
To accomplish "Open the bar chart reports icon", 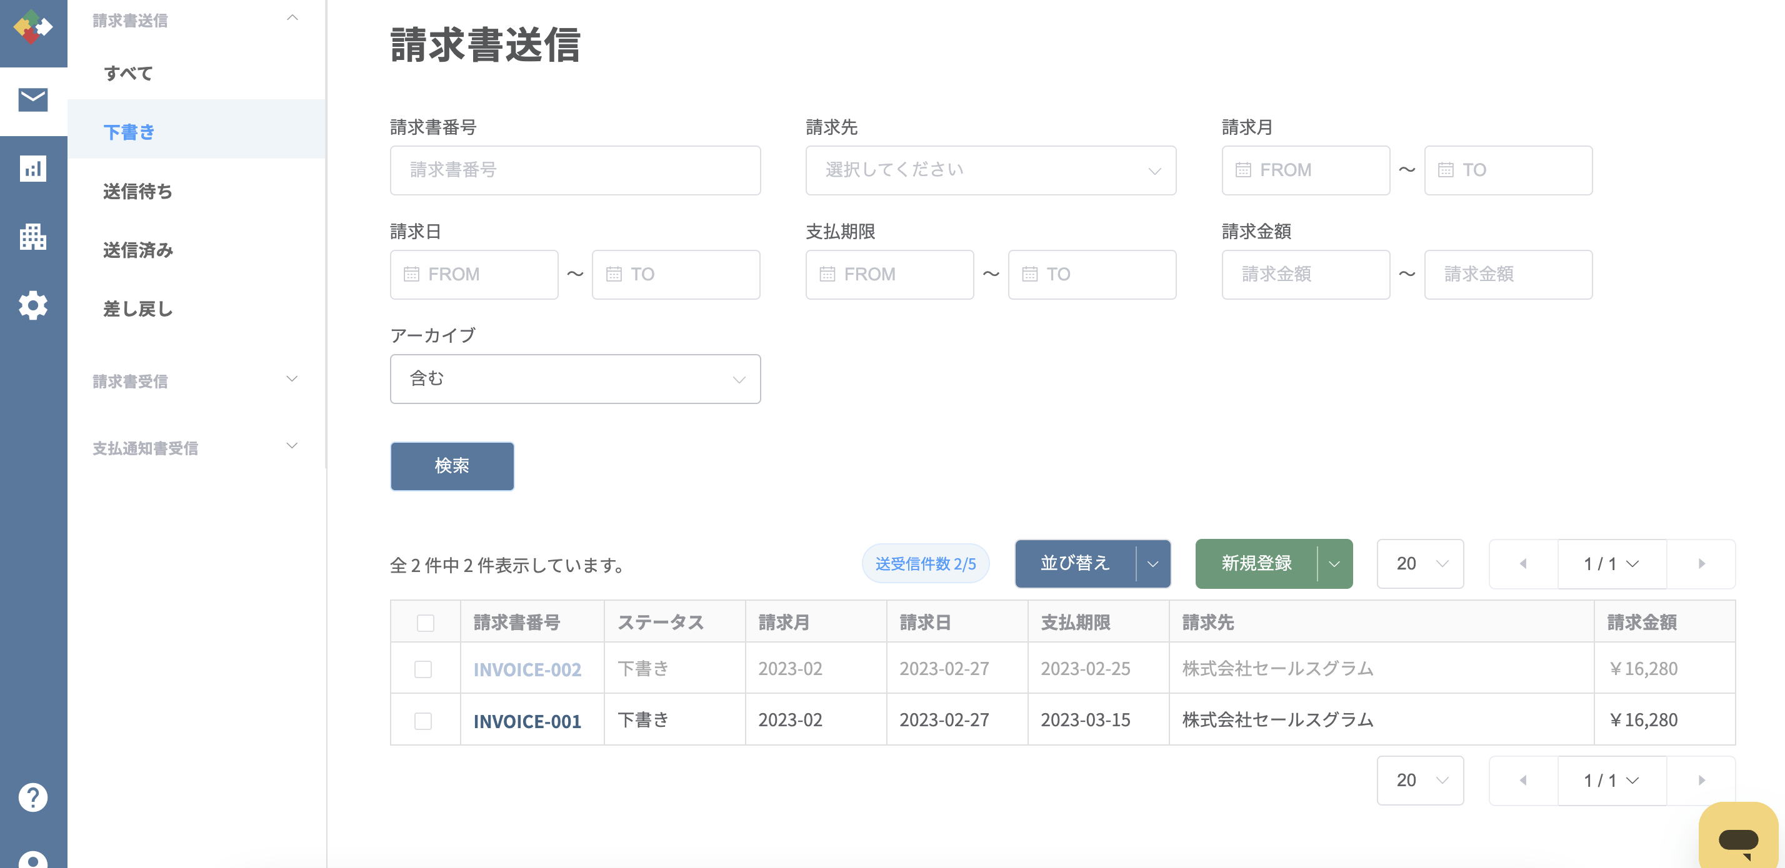I will [32, 168].
